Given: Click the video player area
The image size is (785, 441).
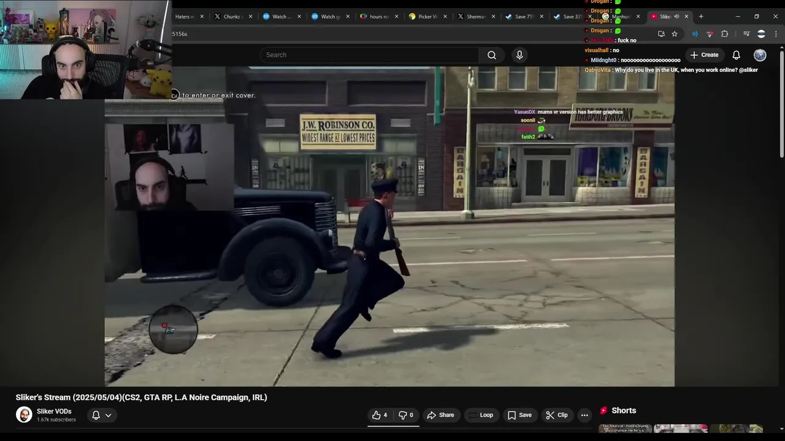Looking at the screenshot, I should tap(389, 227).
